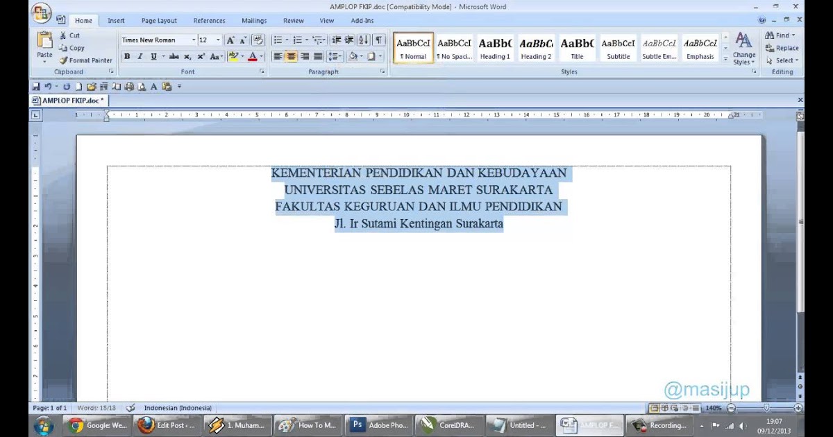Expand the Bullets list dropdown arrow
The image size is (833, 437).
[287, 40]
